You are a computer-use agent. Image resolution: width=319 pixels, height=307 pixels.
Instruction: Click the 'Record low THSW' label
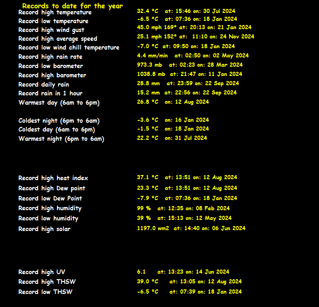(x=45, y=292)
